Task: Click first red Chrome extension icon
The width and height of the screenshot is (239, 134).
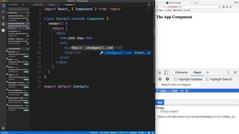Action: [x=223, y=7]
